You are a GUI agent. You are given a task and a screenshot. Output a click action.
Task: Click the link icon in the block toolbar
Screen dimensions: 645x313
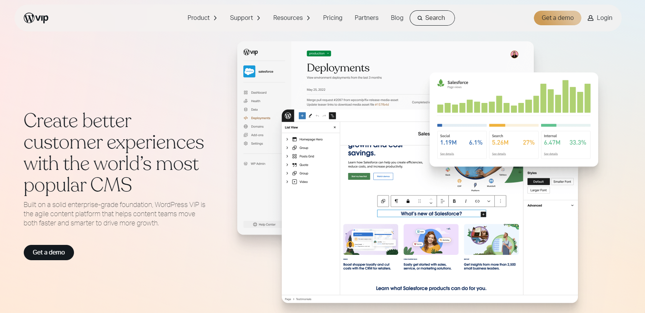click(478, 201)
